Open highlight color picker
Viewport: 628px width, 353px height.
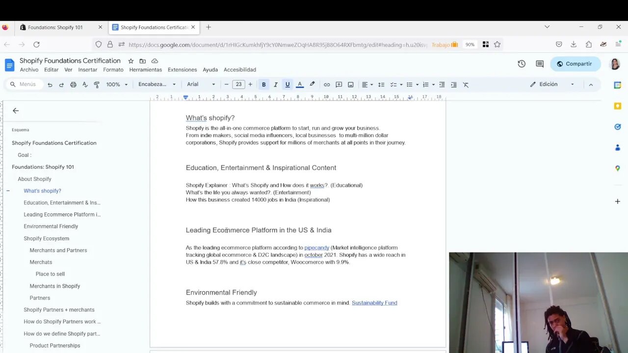312,84
